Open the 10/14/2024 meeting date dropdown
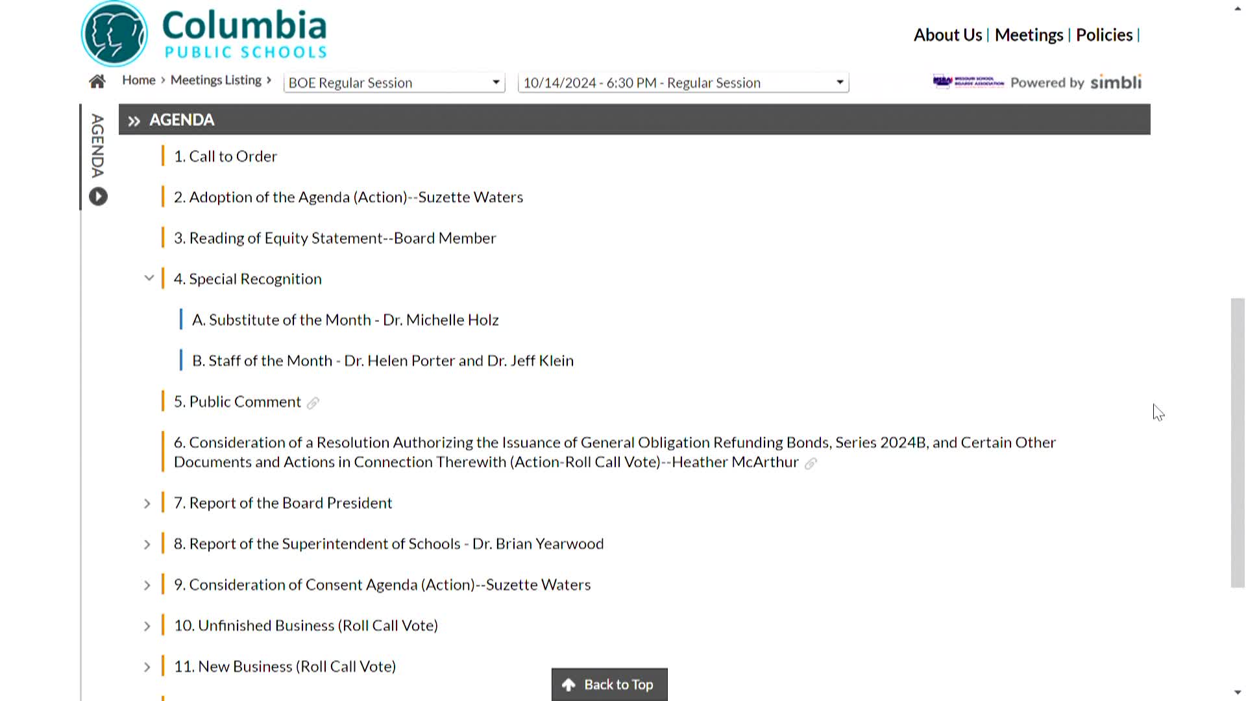 [683, 82]
